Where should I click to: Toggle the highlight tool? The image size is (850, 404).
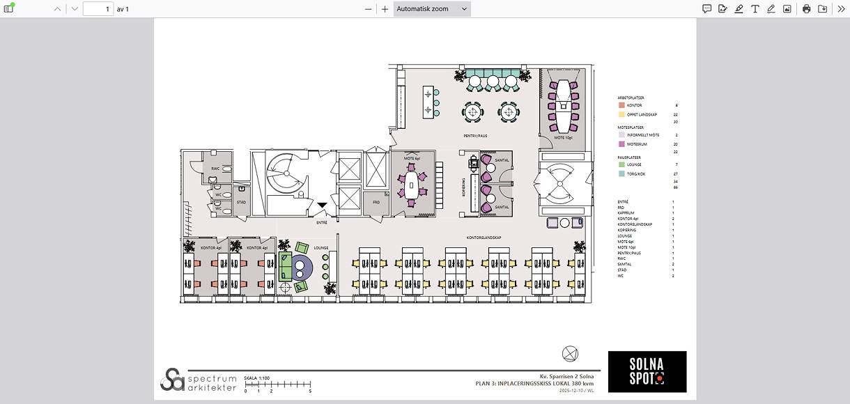click(739, 9)
